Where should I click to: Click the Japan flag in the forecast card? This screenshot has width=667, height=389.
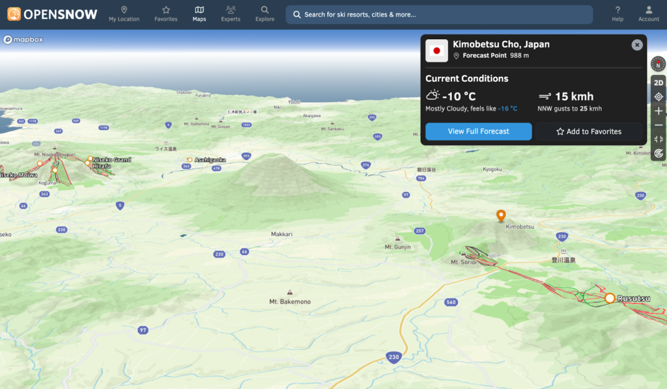pos(436,50)
